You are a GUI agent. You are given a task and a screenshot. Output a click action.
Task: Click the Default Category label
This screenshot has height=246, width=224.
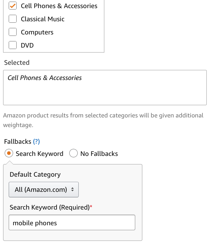point(35,174)
